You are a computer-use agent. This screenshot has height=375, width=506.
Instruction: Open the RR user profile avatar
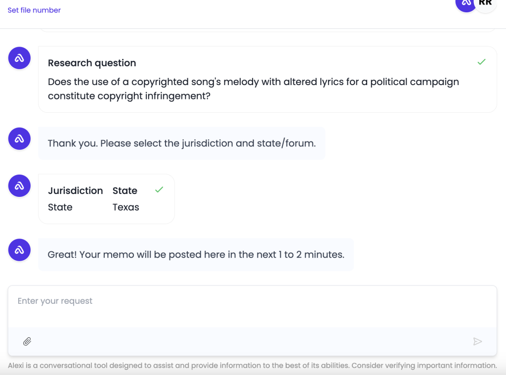pos(486,4)
